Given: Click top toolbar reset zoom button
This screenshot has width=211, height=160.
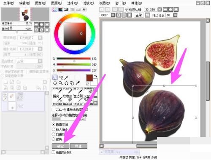Looking at the screenshot, I should coord(176,10).
